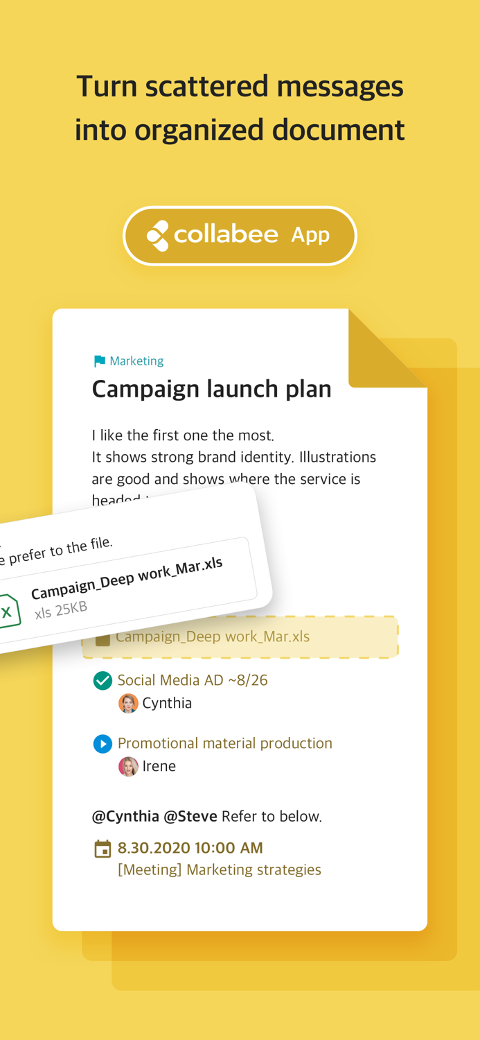Click Cynthia's avatar
This screenshot has height=1040, width=480.
coord(128,703)
